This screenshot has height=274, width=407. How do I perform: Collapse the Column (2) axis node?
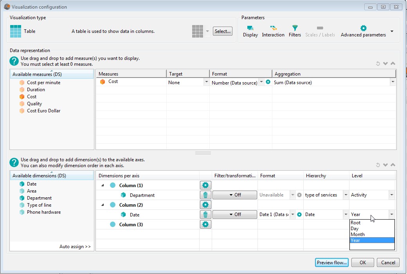[x=103, y=205]
